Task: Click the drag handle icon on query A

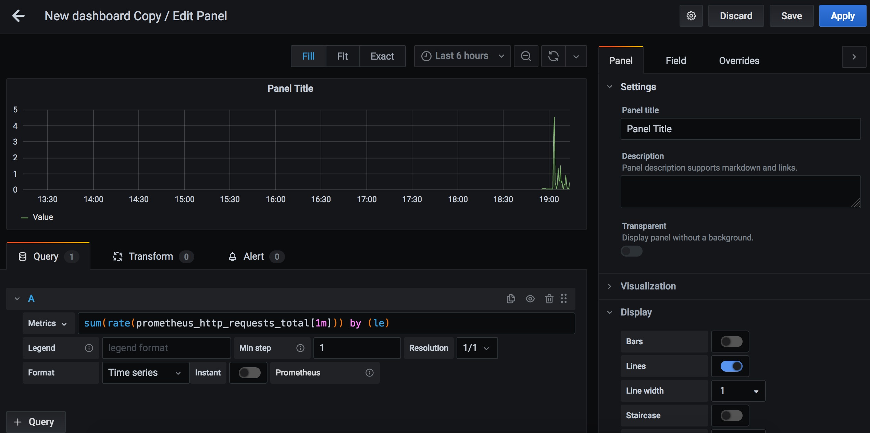Action: (x=564, y=299)
